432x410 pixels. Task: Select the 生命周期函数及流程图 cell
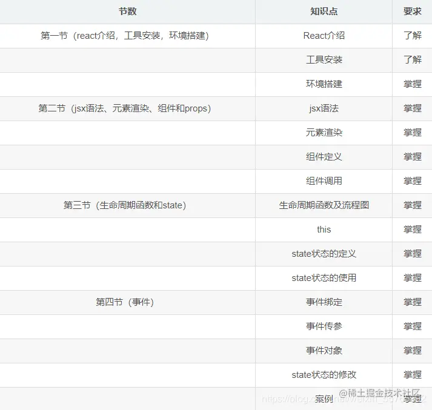point(324,205)
